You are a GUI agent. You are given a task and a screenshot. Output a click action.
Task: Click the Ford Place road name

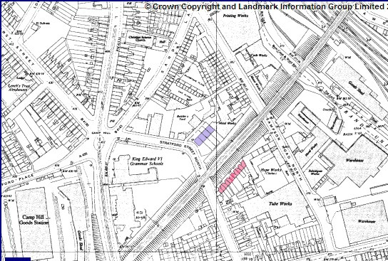point(17,180)
